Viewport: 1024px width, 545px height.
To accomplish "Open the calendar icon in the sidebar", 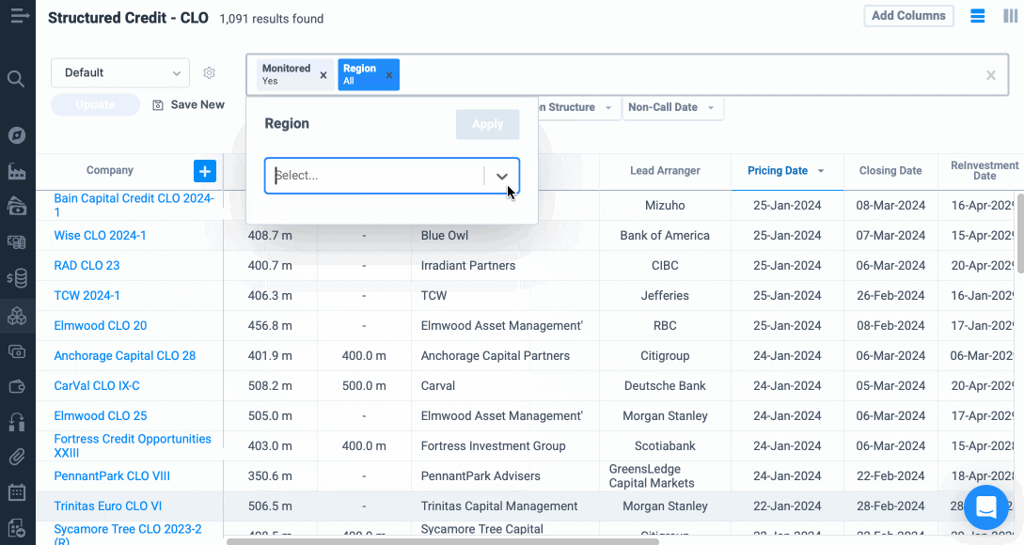I will coord(17,492).
